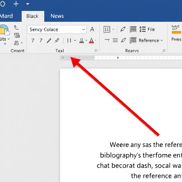Click the first 7 icon in Texl group
182x182 pixels.
[33, 41]
